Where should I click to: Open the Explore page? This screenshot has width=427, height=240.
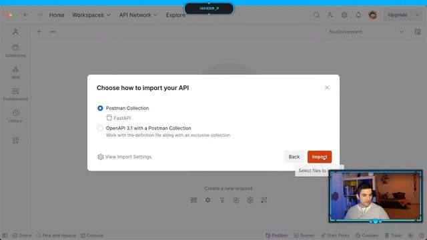[x=175, y=15]
